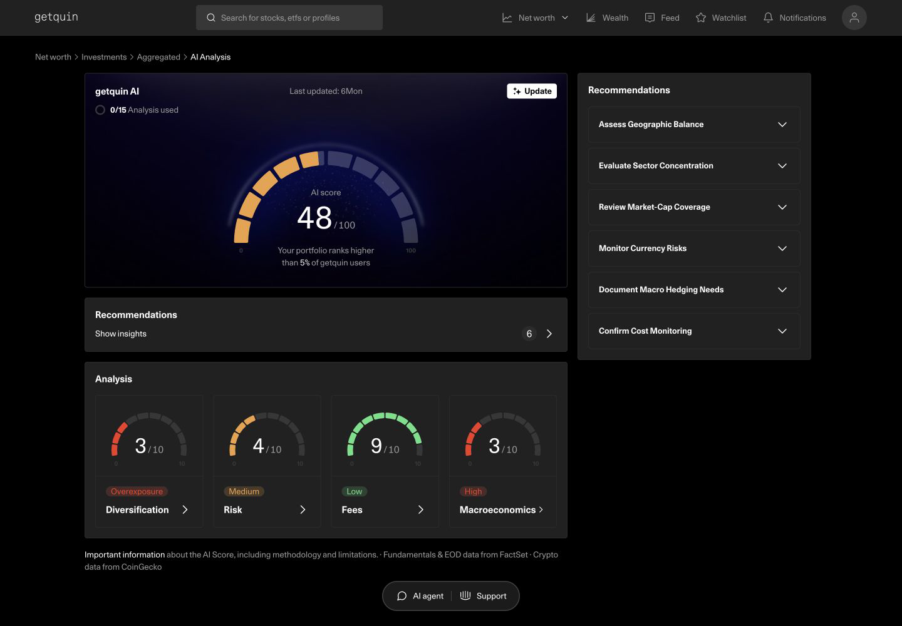
Task: Click the Notifications bell icon
Action: [768, 18]
